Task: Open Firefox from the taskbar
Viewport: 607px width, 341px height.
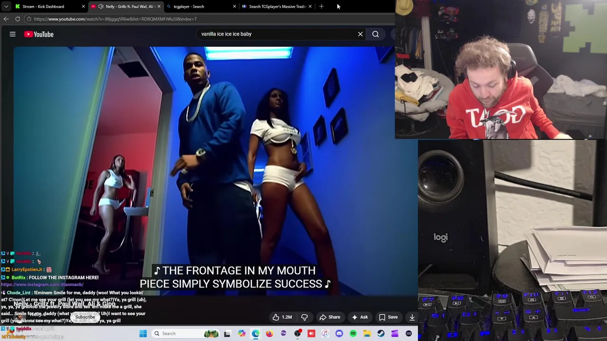Action: click(x=269, y=333)
